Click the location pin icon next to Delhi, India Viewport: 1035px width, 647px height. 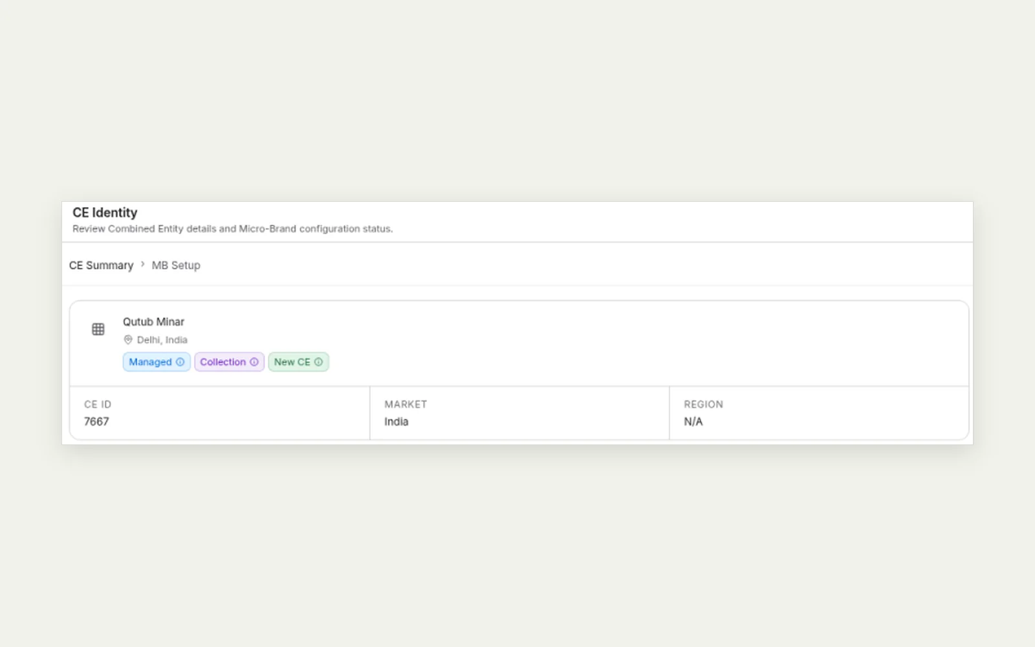(128, 340)
